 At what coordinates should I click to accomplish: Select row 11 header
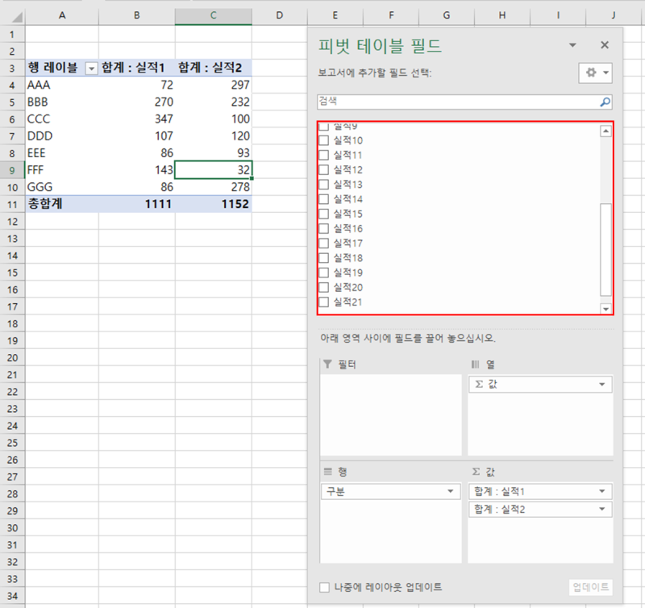[12, 204]
